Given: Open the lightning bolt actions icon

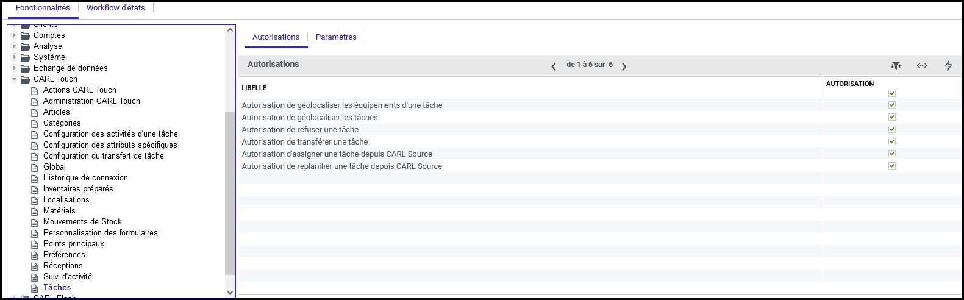Looking at the screenshot, I should click(x=948, y=65).
